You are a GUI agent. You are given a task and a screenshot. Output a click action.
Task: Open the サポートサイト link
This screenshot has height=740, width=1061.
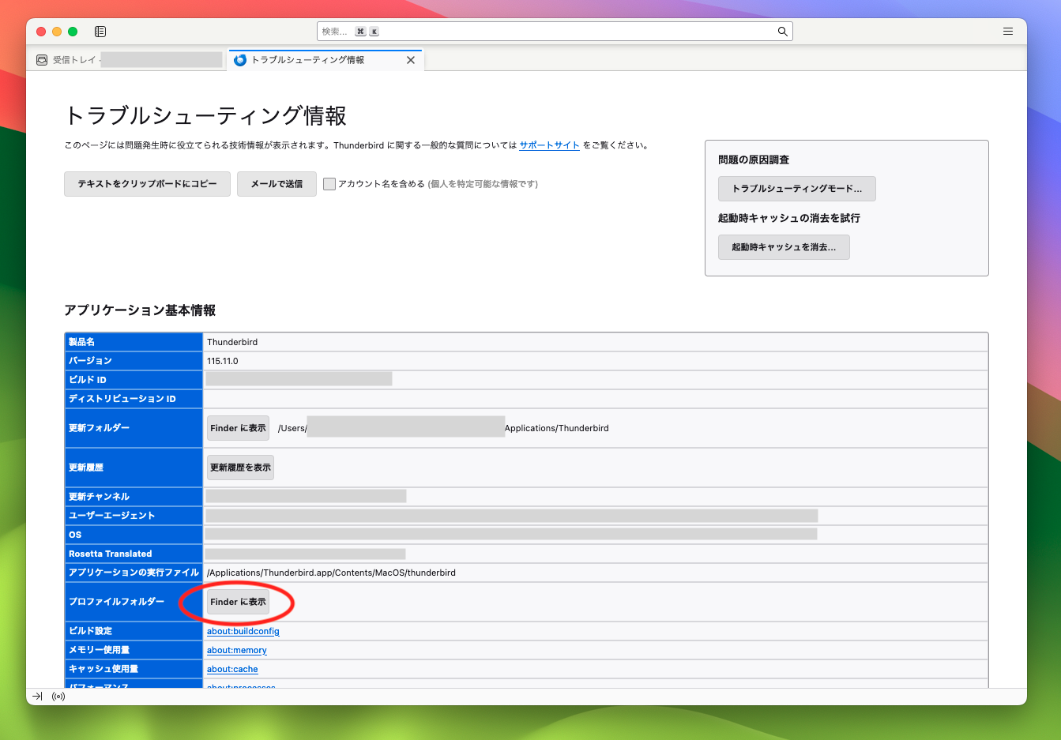click(549, 145)
